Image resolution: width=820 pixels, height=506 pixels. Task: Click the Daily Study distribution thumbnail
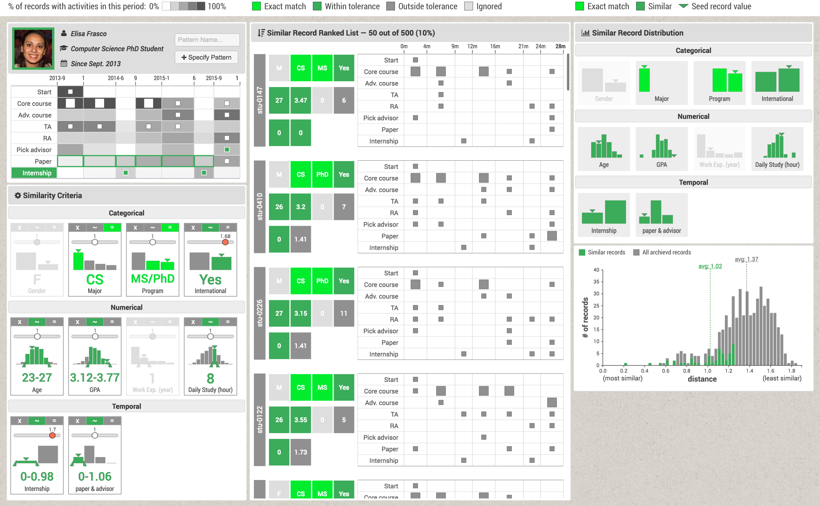tap(777, 149)
